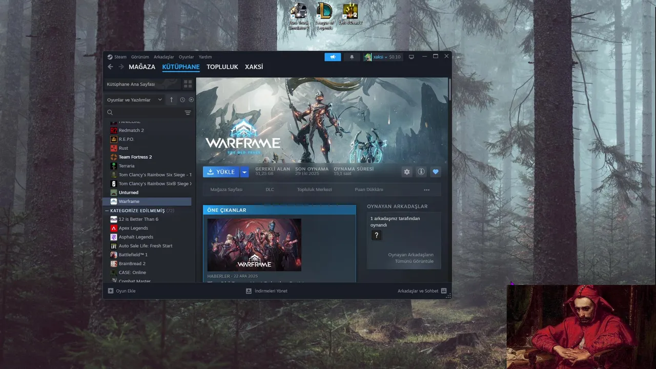The image size is (656, 369).
Task: Open the Görünüm menu
Action: pyautogui.click(x=140, y=57)
